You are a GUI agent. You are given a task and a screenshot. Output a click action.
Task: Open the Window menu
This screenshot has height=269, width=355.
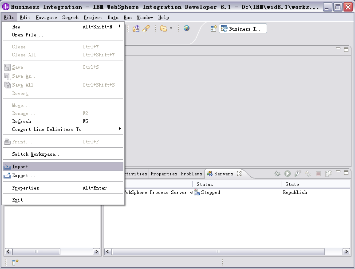tap(145, 17)
